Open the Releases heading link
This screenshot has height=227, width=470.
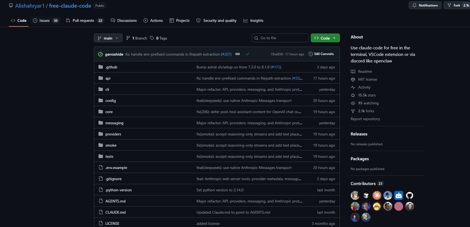[359, 134]
